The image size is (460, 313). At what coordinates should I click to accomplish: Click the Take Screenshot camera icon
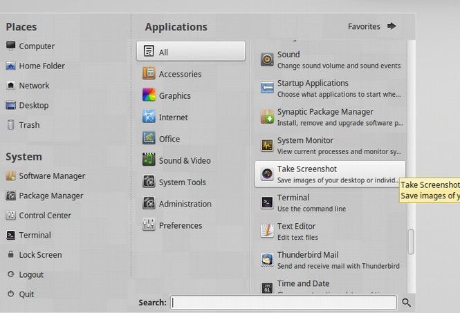pyautogui.click(x=267, y=174)
